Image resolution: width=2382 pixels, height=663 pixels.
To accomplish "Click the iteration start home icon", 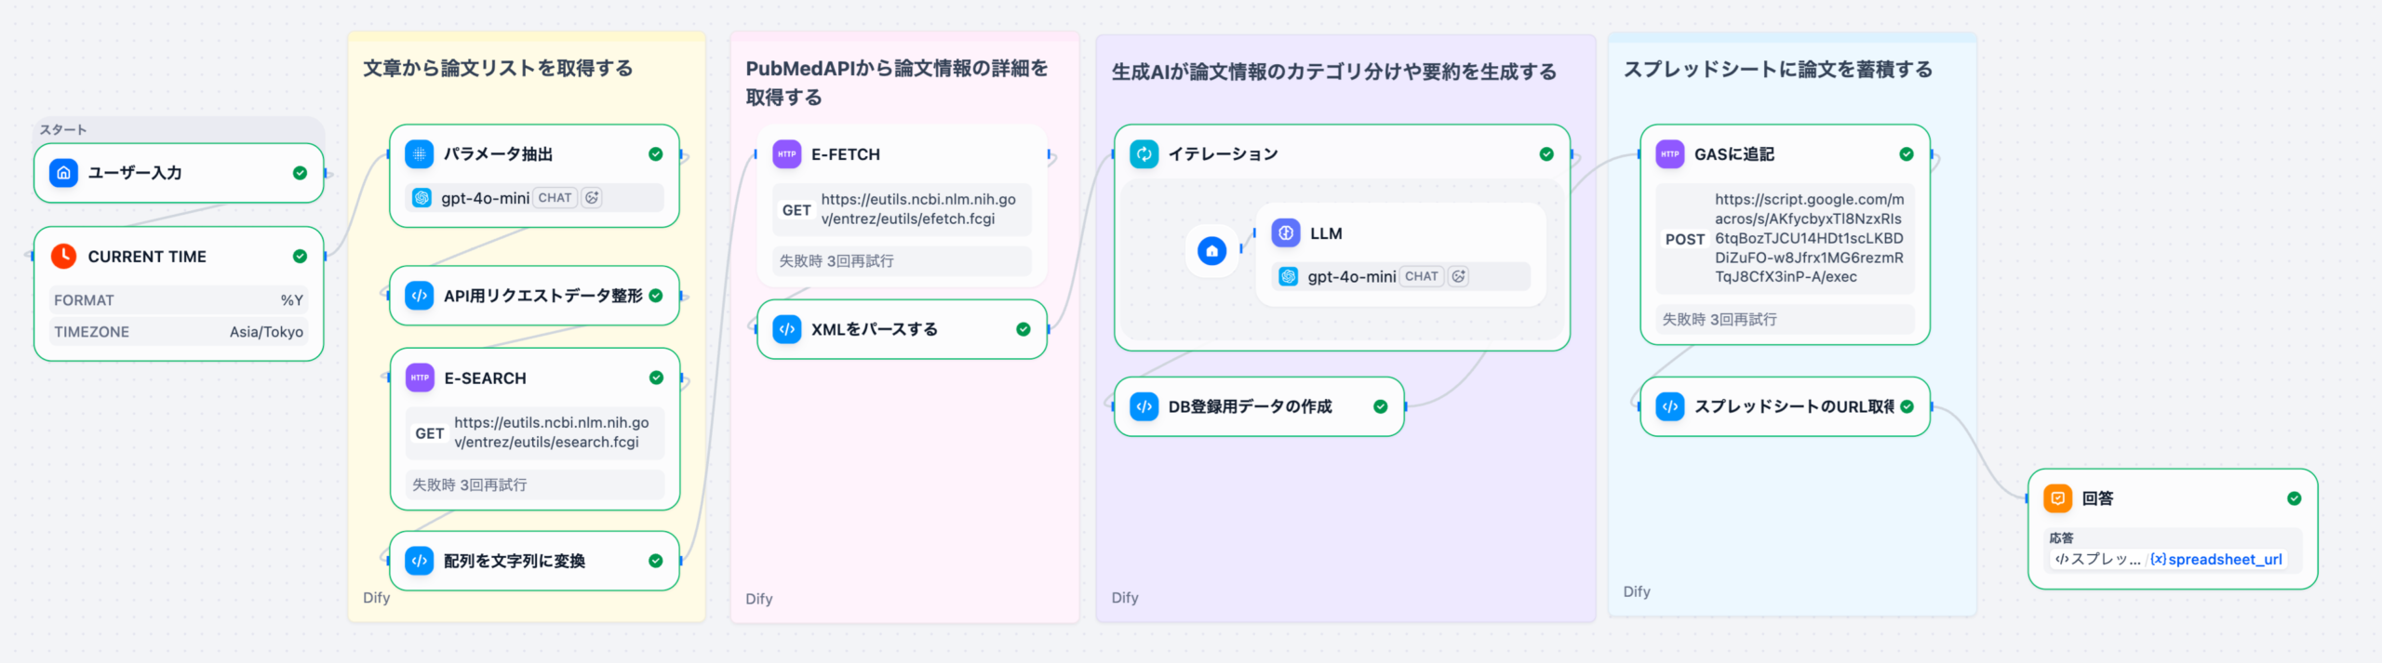I will click(1211, 251).
